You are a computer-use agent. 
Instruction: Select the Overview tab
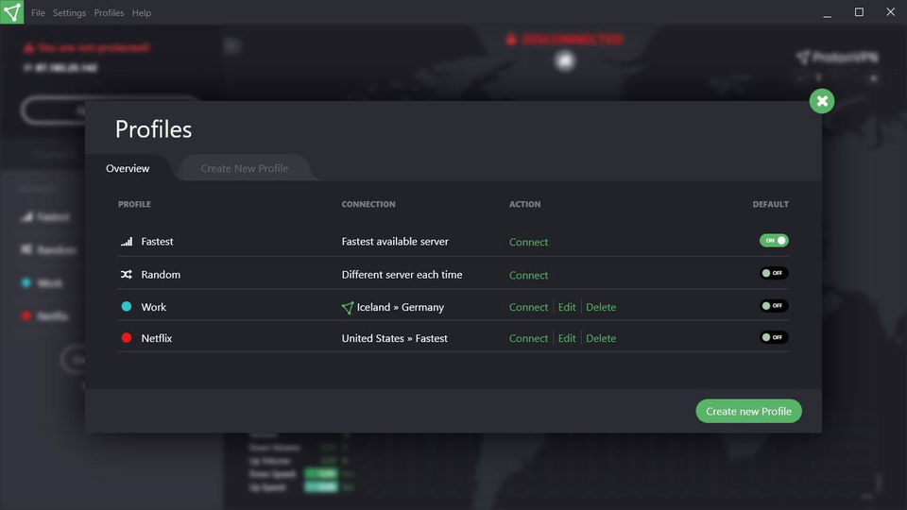click(x=128, y=168)
